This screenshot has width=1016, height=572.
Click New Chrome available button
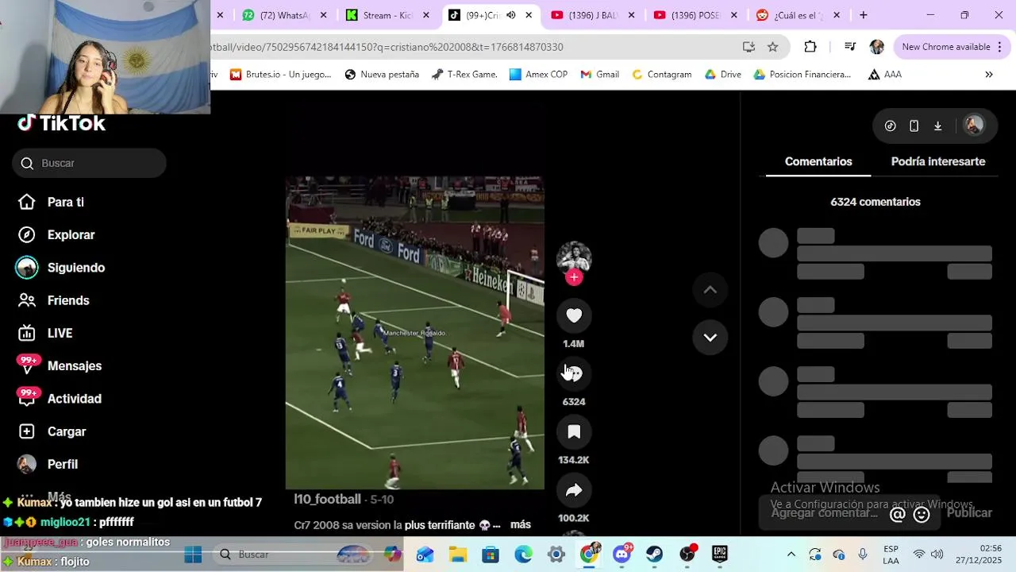coord(952,47)
